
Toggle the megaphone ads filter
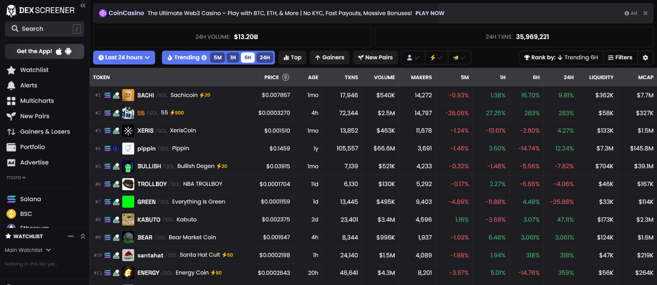[459, 57]
